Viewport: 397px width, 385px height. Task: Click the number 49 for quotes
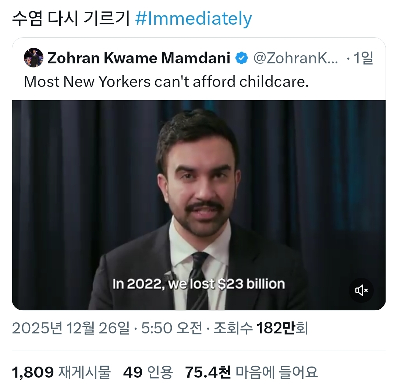coord(133,372)
